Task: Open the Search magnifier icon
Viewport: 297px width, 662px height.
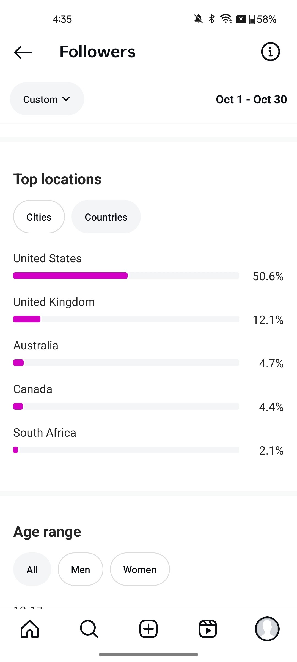Action: (x=89, y=629)
